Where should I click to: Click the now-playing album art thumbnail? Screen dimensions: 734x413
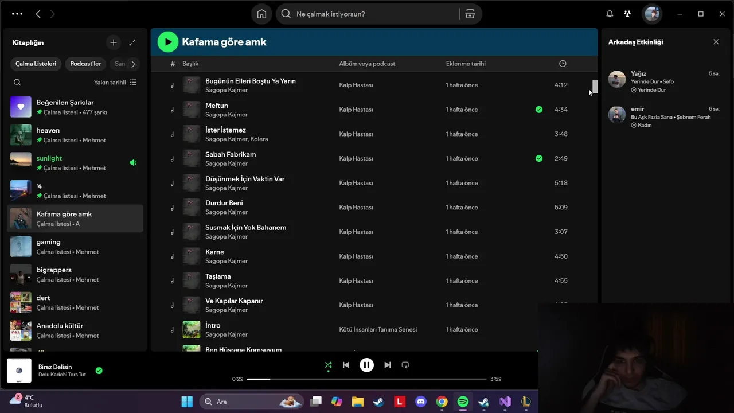coord(19,371)
